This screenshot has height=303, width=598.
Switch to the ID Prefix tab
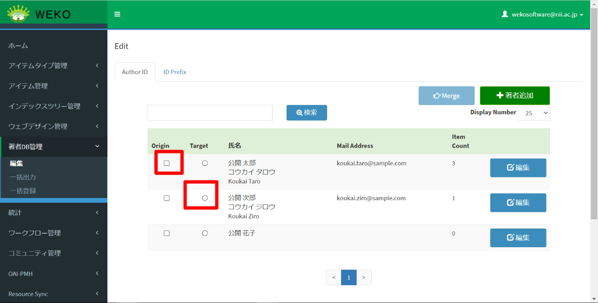tap(174, 72)
